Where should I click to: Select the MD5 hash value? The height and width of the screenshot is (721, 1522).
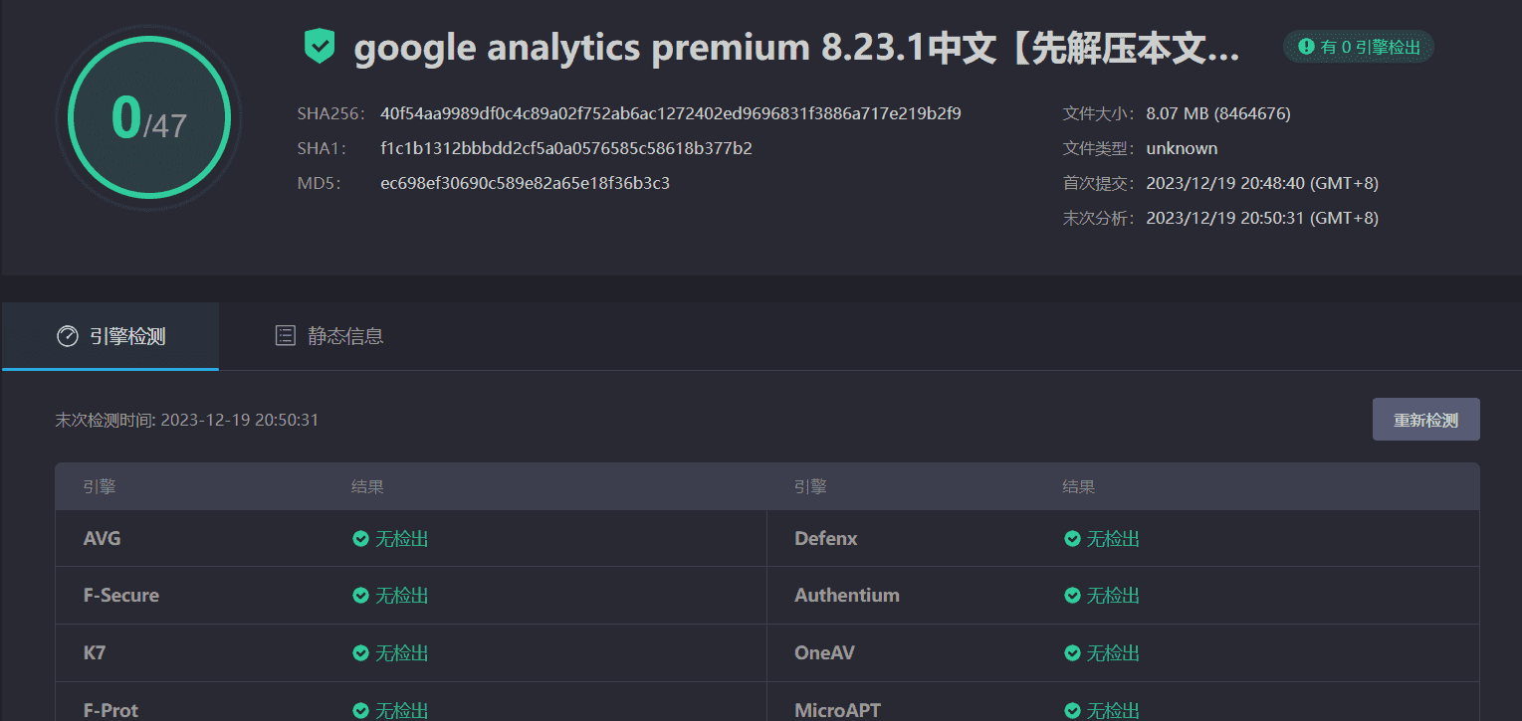pos(525,183)
